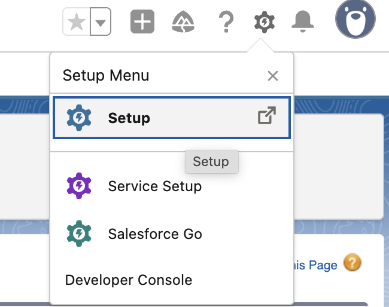Open the user profile avatar
Screen dimensions: 389x307
click(355, 19)
